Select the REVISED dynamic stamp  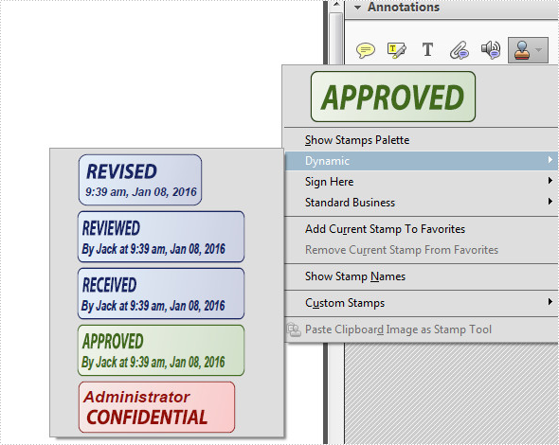[140, 180]
